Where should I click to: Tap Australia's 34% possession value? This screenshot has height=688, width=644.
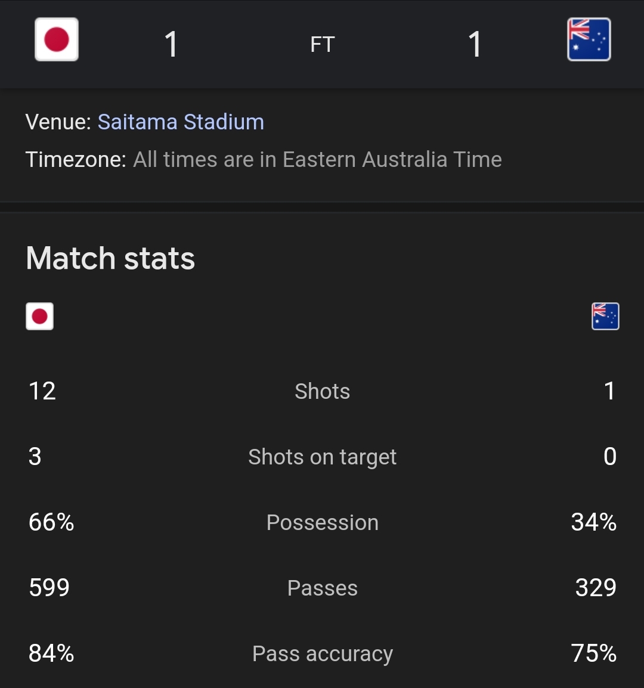(x=593, y=522)
